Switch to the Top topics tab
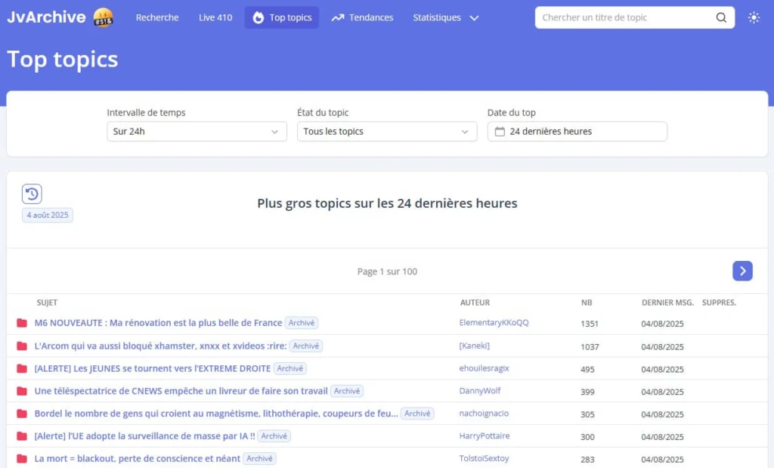This screenshot has height=468, width=774. coord(282,17)
